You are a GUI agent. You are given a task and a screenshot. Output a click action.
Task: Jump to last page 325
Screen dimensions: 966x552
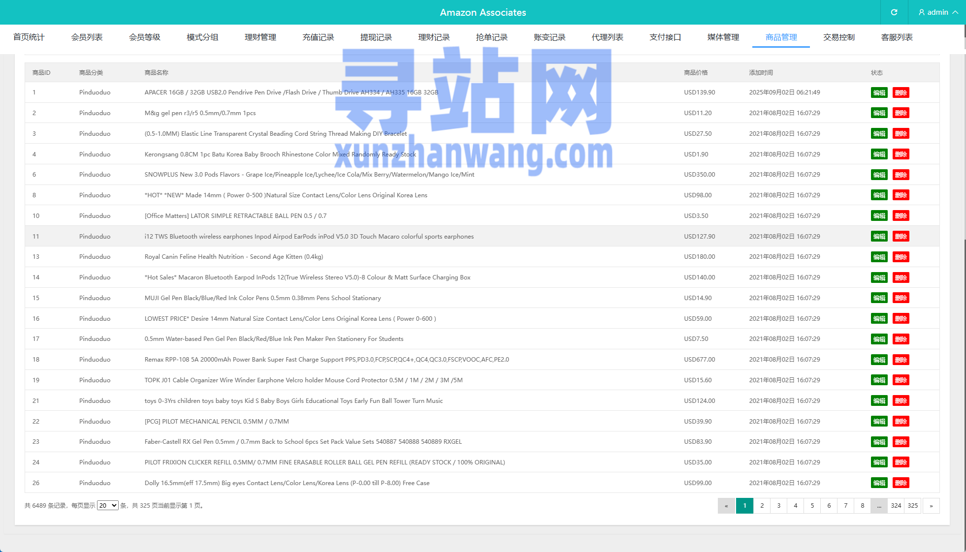click(x=913, y=506)
